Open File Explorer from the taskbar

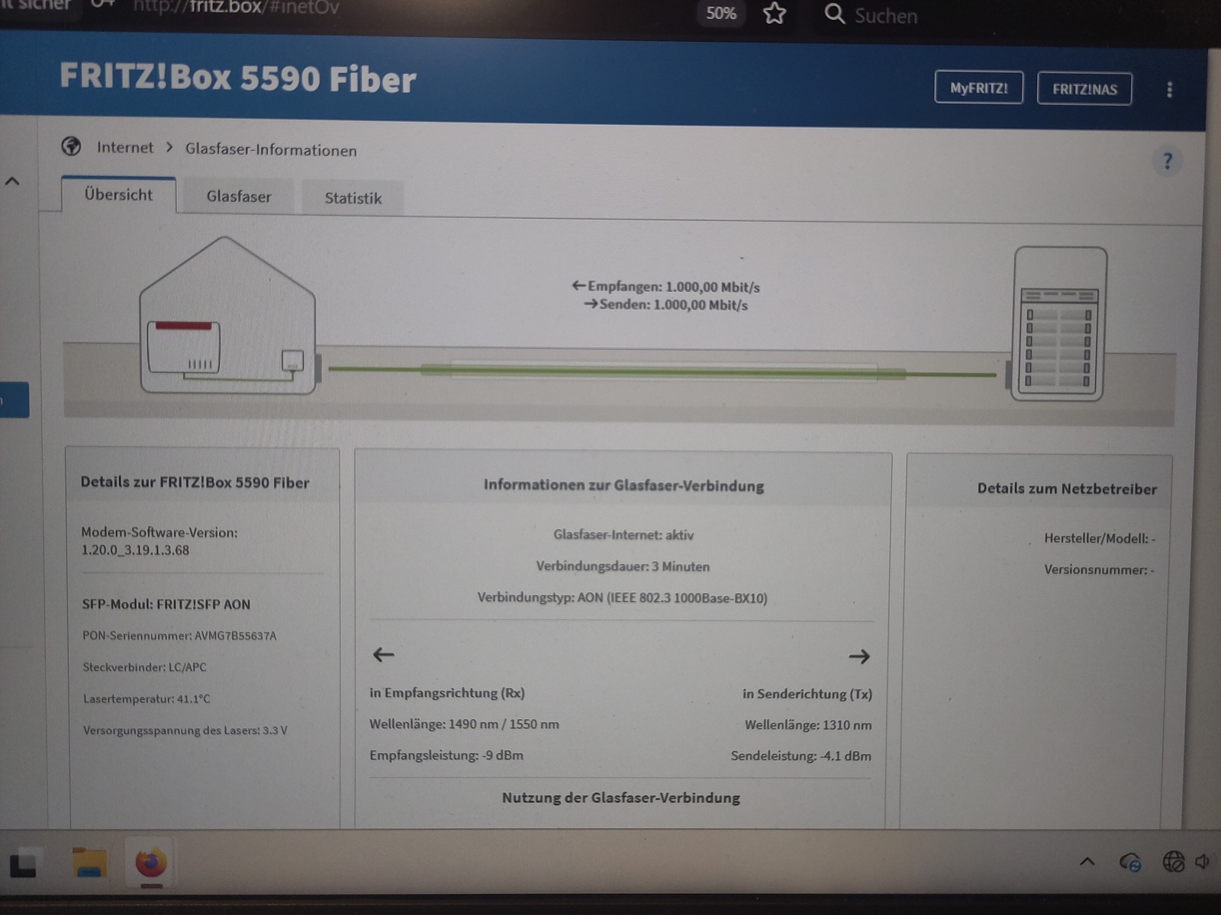click(89, 862)
